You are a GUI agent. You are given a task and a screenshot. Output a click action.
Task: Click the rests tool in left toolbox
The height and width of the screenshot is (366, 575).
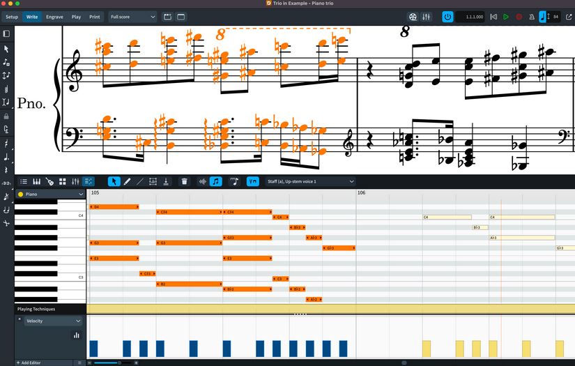6,170
